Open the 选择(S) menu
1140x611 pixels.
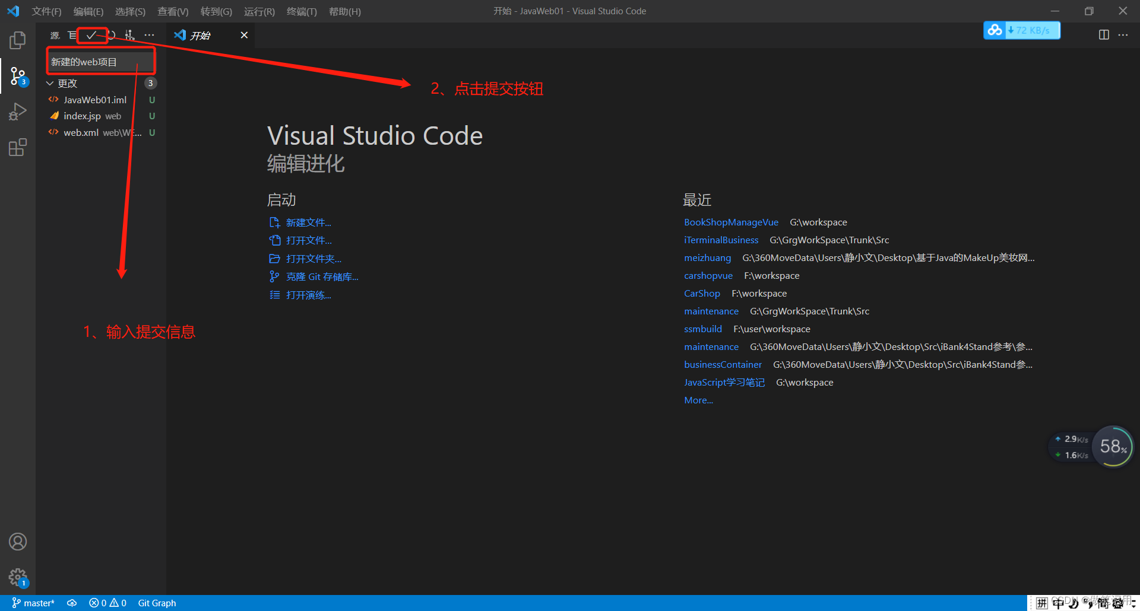point(130,11)
